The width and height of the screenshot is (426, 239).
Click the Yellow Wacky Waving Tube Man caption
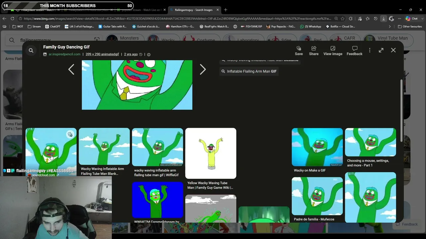pos(210,185)
